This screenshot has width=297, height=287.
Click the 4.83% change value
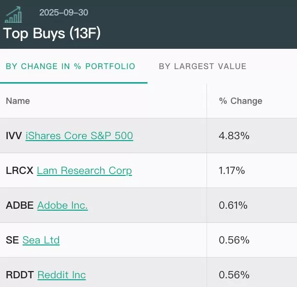(234, 136)
